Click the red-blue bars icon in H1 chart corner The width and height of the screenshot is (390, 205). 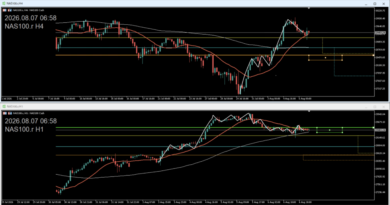click(10, 113)
